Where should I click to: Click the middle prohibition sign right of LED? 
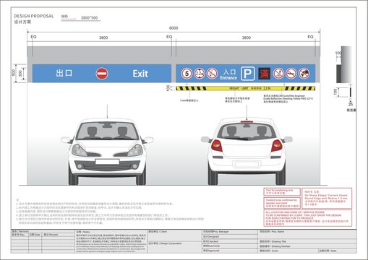tap(291, 74)
